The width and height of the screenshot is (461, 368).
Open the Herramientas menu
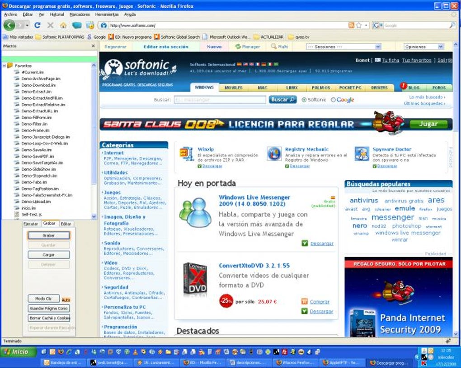(x=107, y=14)
